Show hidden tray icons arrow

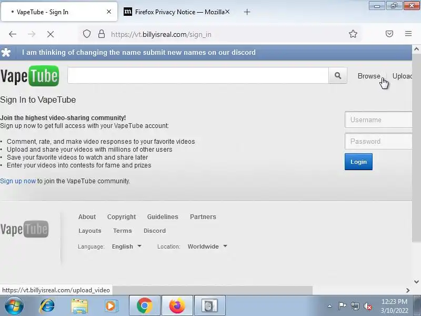coord(330,306)
